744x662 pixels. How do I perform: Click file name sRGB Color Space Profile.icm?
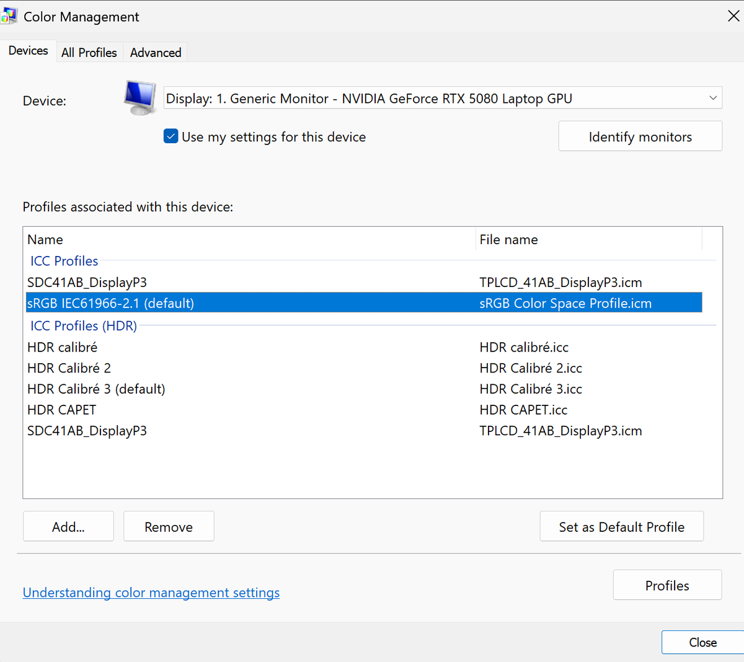point(565,303)
